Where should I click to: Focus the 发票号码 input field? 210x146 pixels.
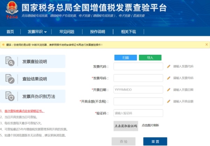[138, 78]
